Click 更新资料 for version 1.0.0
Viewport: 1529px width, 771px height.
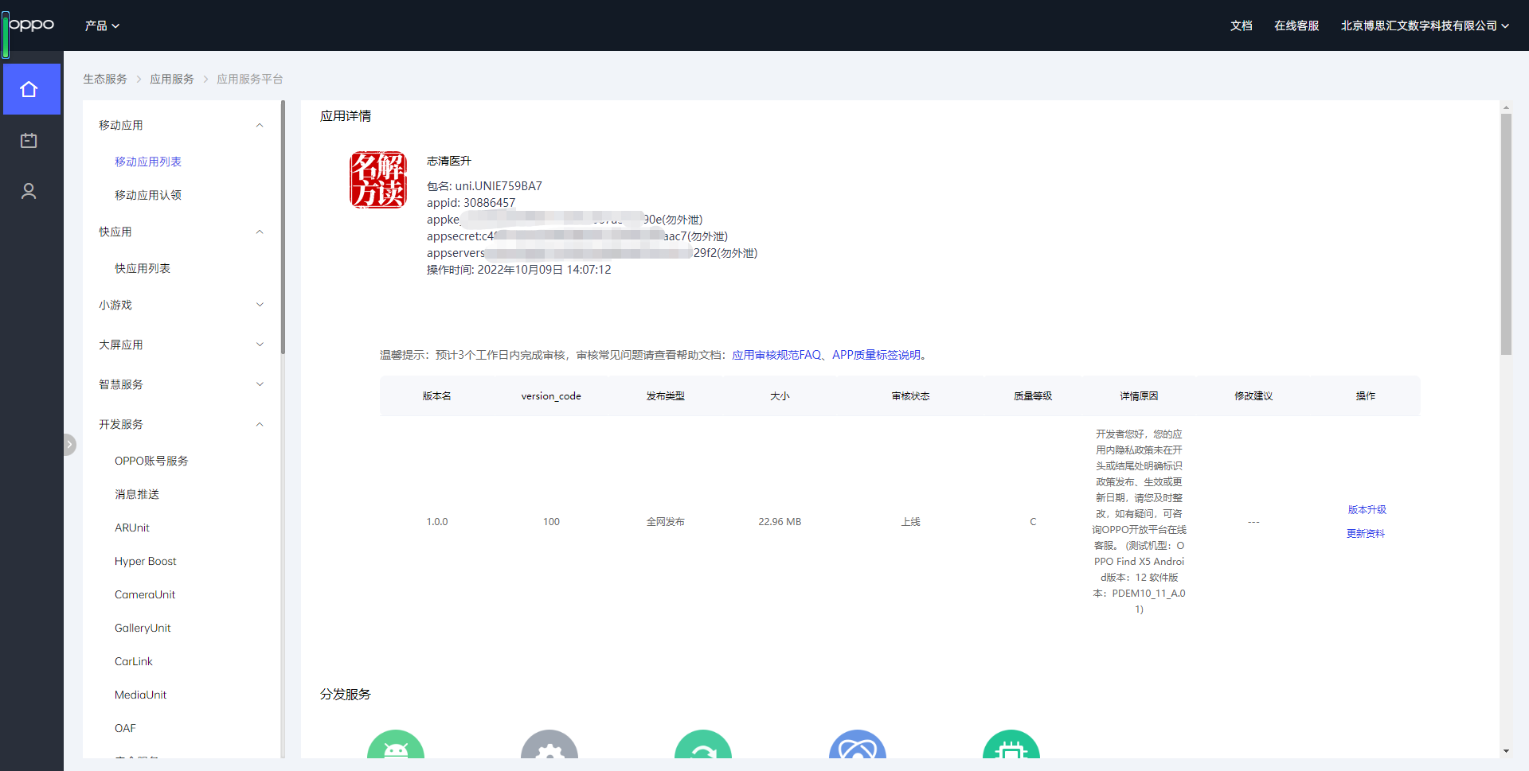pos(1366,533)
